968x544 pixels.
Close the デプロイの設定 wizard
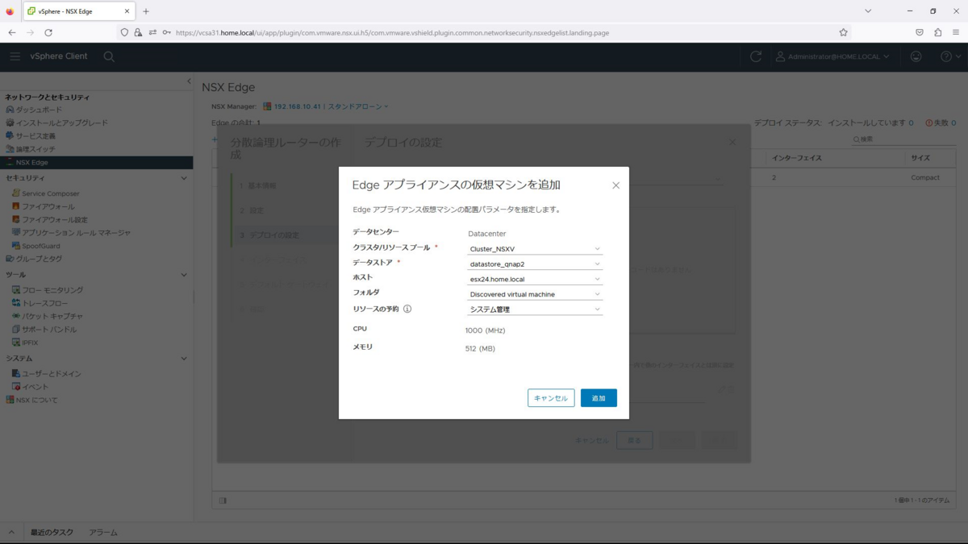pyautogui.click(x=732, y=142)
